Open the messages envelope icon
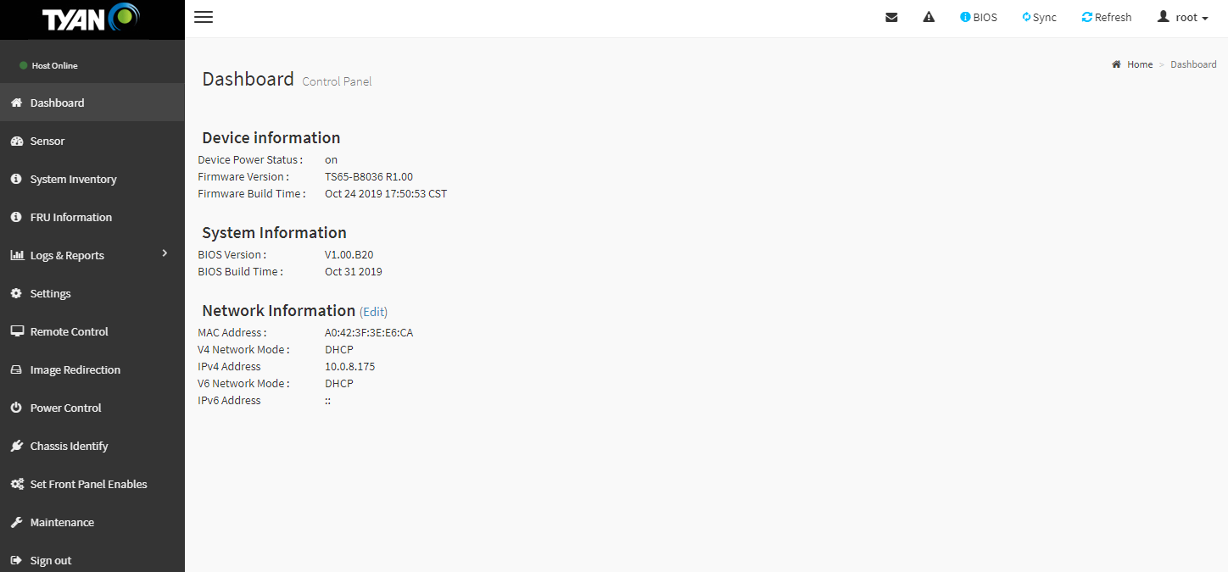 (891, 17)
